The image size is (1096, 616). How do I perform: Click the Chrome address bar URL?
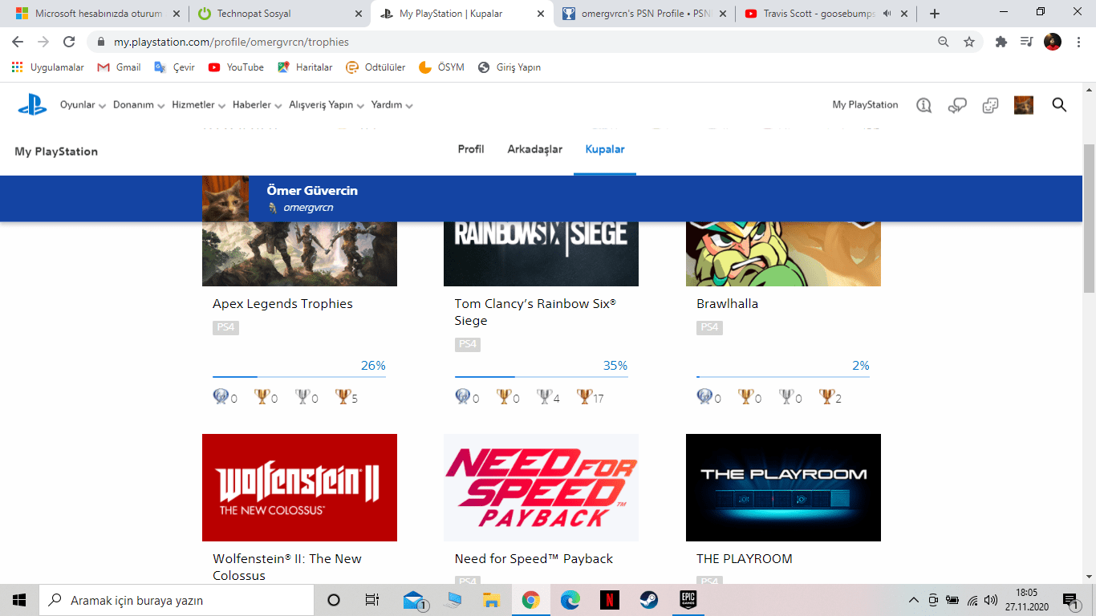(231, 42)
